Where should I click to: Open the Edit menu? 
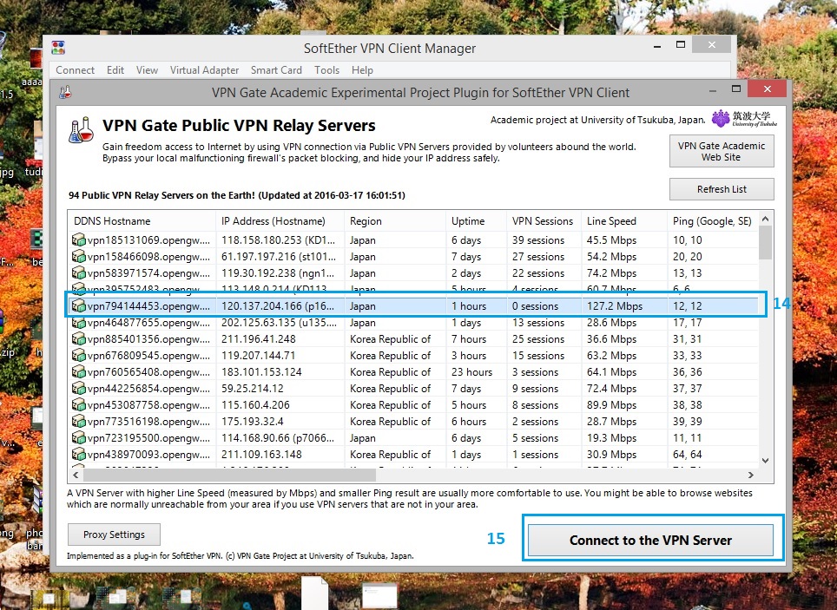click(x=115, y=70)
